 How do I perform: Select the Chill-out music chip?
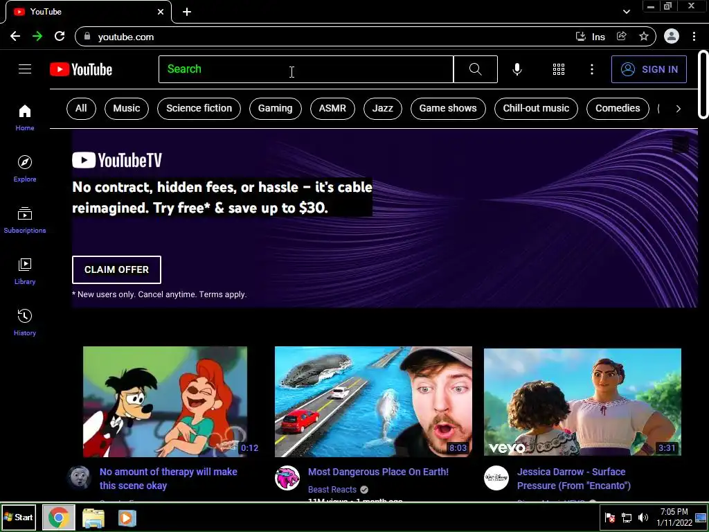(x=536, y=109)
